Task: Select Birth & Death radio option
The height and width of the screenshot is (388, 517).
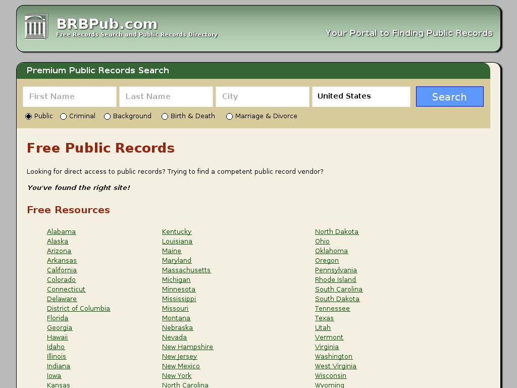Action: coord(165,117)
